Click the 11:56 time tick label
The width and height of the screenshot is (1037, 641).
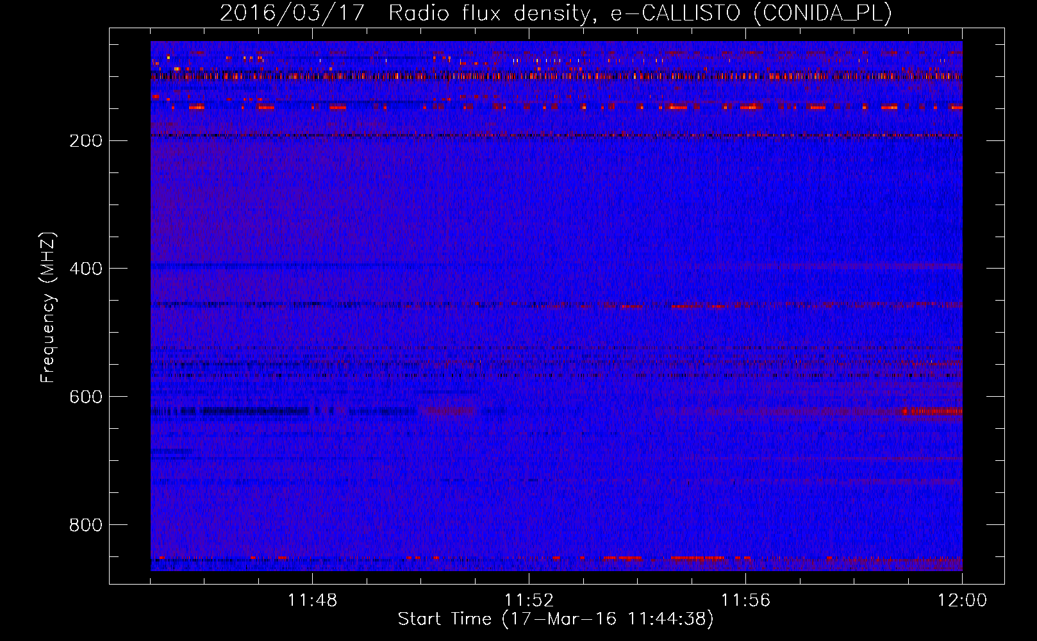tap(745, 601)
